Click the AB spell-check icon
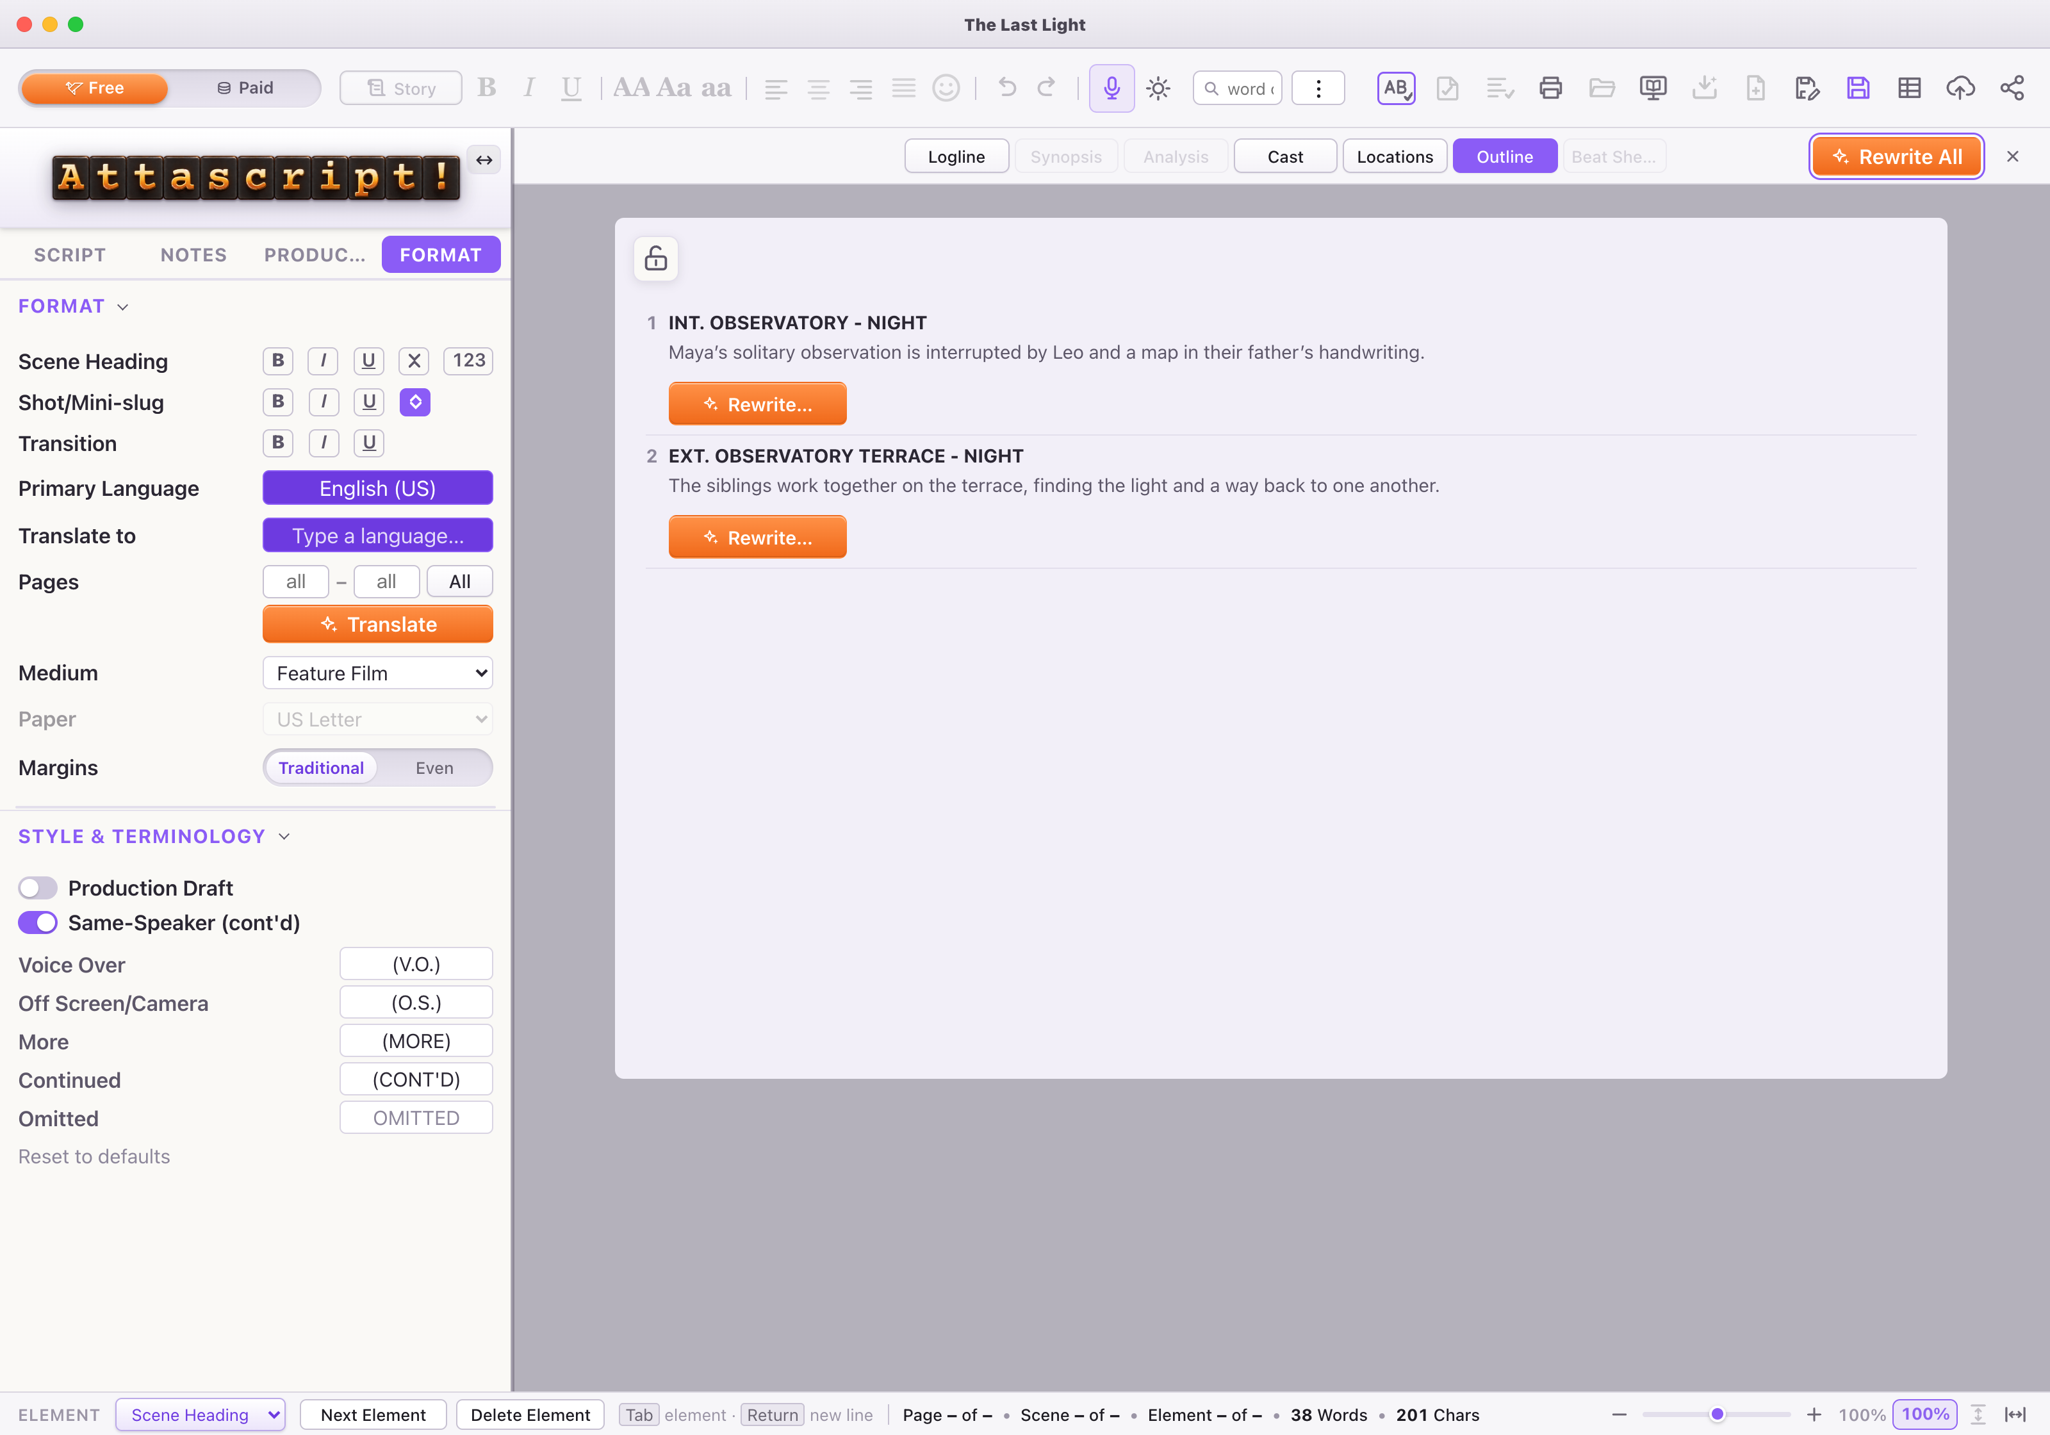Image resolution: width=2050 pixels, height=1435 pixels. click(x=1395, y=88)
